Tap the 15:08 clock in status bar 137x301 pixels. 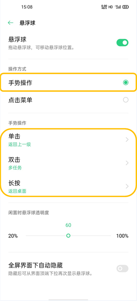click(x=27, y=7)
